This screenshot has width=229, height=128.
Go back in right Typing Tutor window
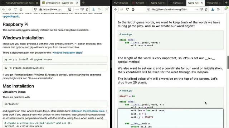116,9
